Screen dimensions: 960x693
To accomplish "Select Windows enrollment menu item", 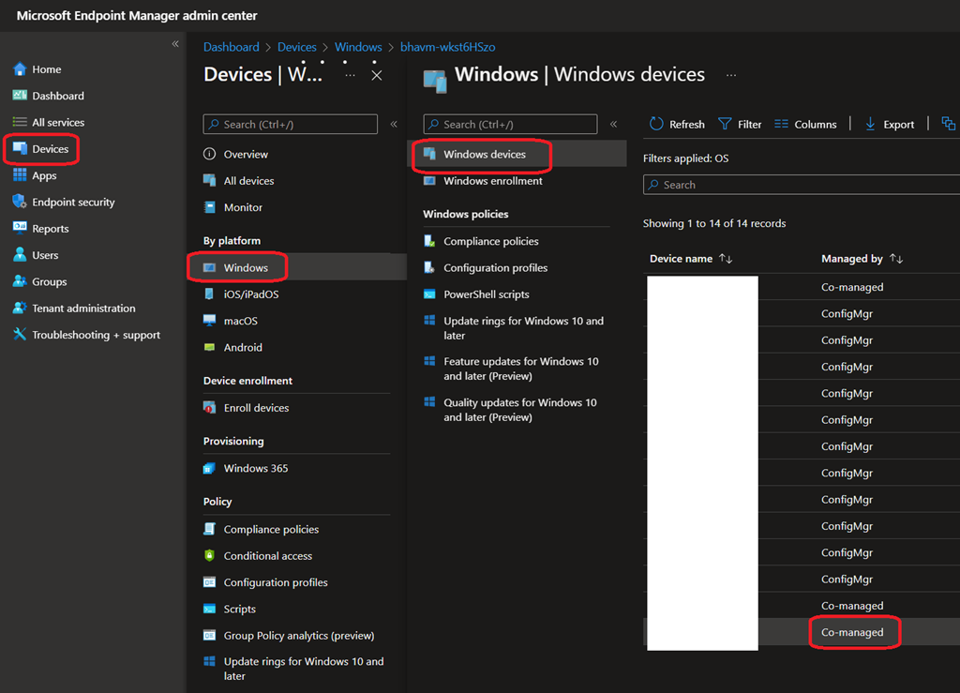I will click(492, 181).
